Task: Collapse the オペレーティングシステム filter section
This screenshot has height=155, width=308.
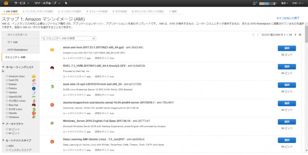Action: point(3,67)
